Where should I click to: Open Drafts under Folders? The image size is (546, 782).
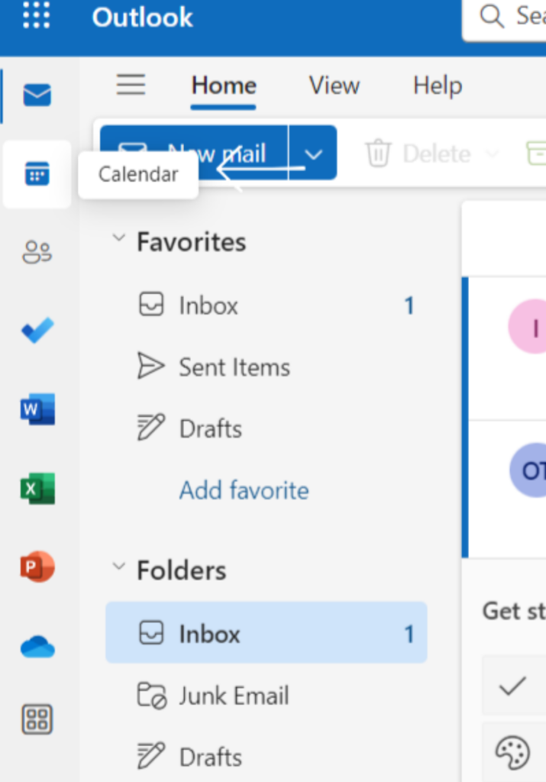pyautogui.click(x=267, y=757)
